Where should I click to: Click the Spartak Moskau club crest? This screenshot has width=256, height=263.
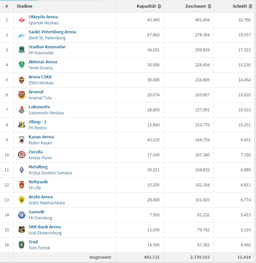[22, 20]
